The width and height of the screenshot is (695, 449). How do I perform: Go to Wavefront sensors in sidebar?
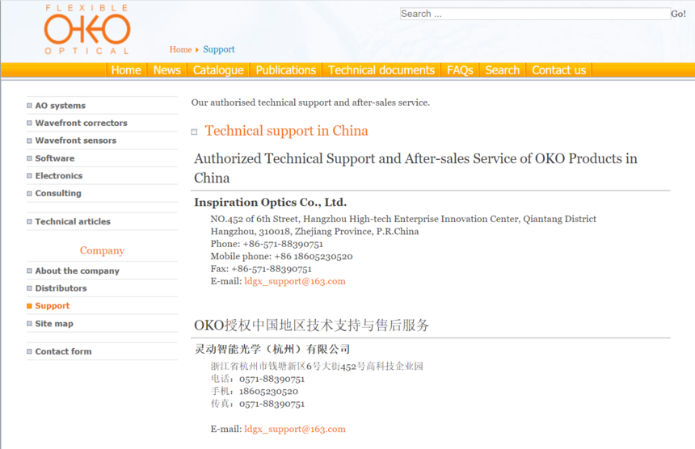click(76, 141)
